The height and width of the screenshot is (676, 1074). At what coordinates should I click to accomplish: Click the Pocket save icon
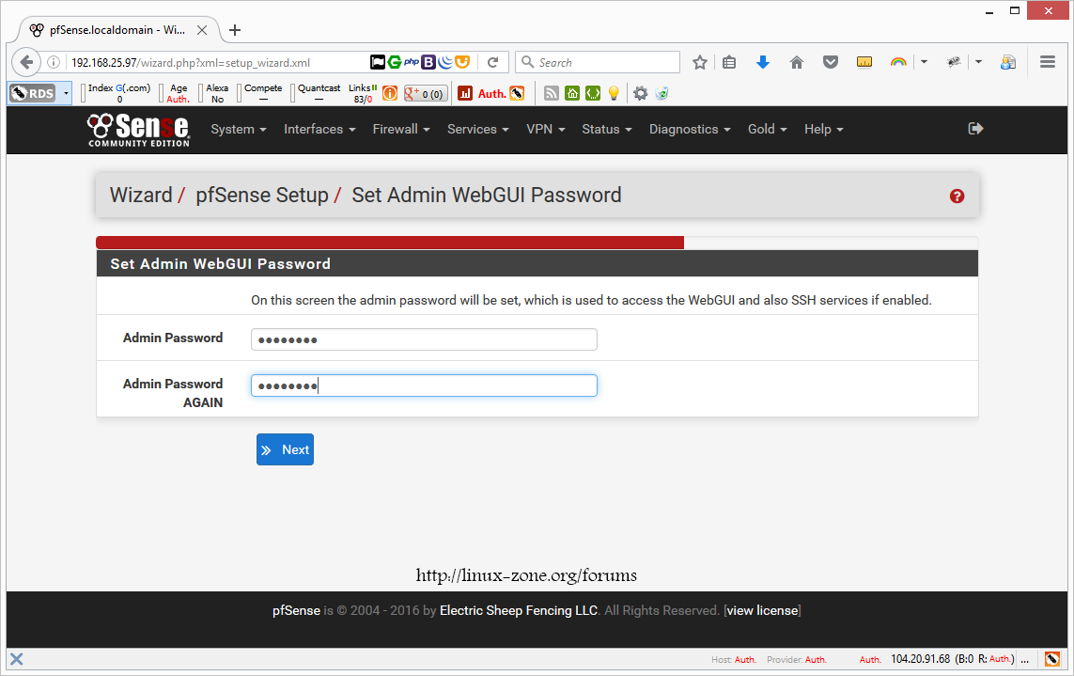coord(831,62)
